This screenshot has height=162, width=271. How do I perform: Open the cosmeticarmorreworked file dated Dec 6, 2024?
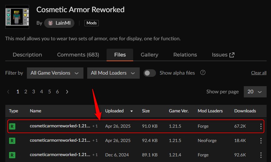coord(60,155)
